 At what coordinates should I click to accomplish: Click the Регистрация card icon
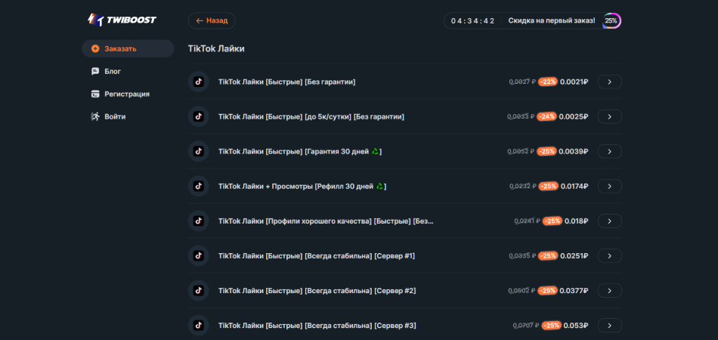95,94
